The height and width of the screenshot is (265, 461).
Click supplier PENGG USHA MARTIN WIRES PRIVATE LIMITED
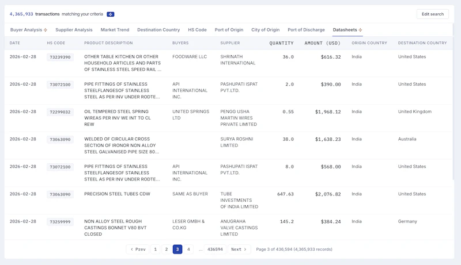click(239, 118)
